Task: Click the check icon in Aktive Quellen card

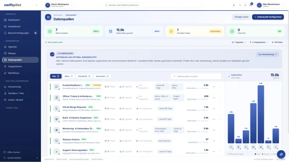Action: click(50, 31)
